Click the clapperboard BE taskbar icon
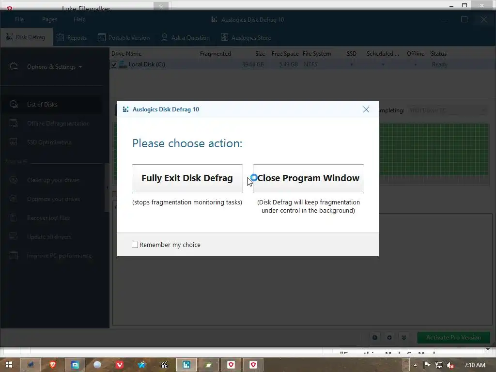 click(164, 365)
